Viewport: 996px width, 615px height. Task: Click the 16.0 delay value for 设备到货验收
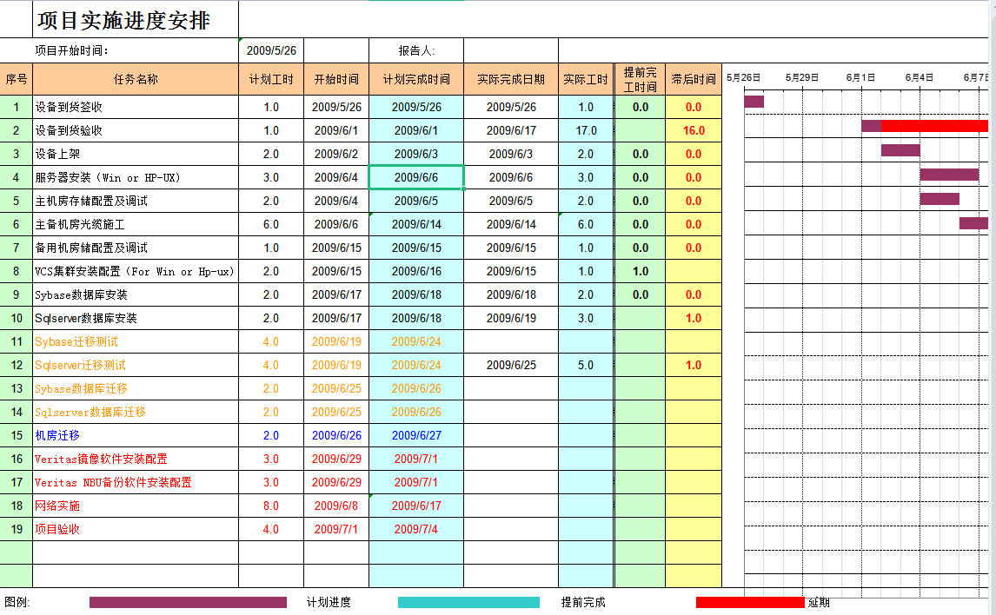(x=694, y=131)
